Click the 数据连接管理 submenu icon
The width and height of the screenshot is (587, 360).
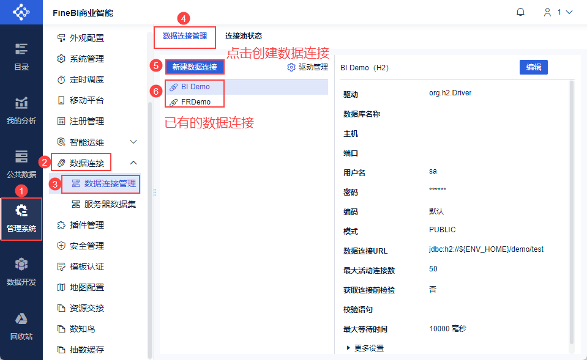(x=76, y=183)
